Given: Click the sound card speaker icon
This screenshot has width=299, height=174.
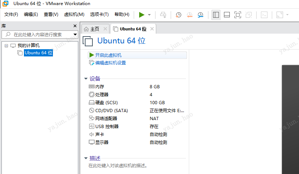Looking at the screenshot, I should (x=92, y=135).
